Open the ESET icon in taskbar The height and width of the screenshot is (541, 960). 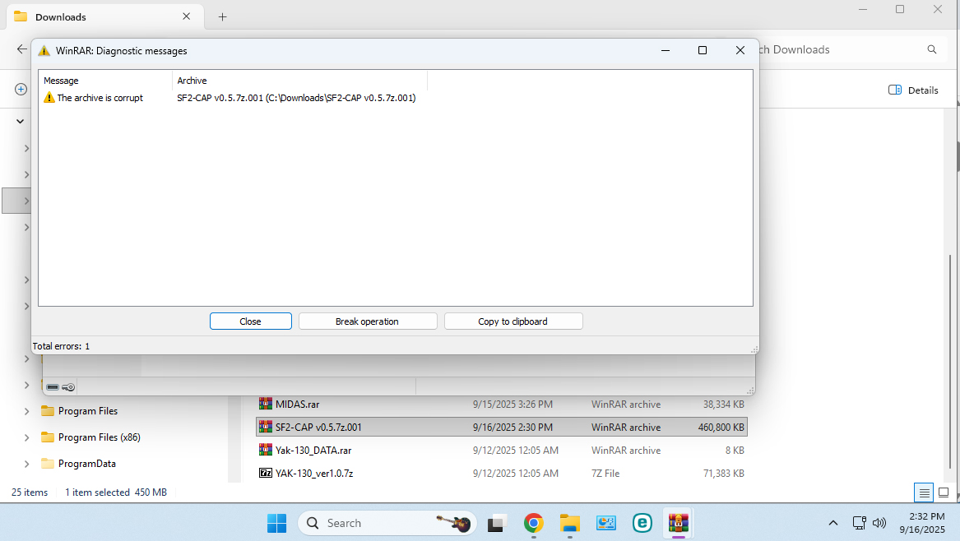point(642,523)
